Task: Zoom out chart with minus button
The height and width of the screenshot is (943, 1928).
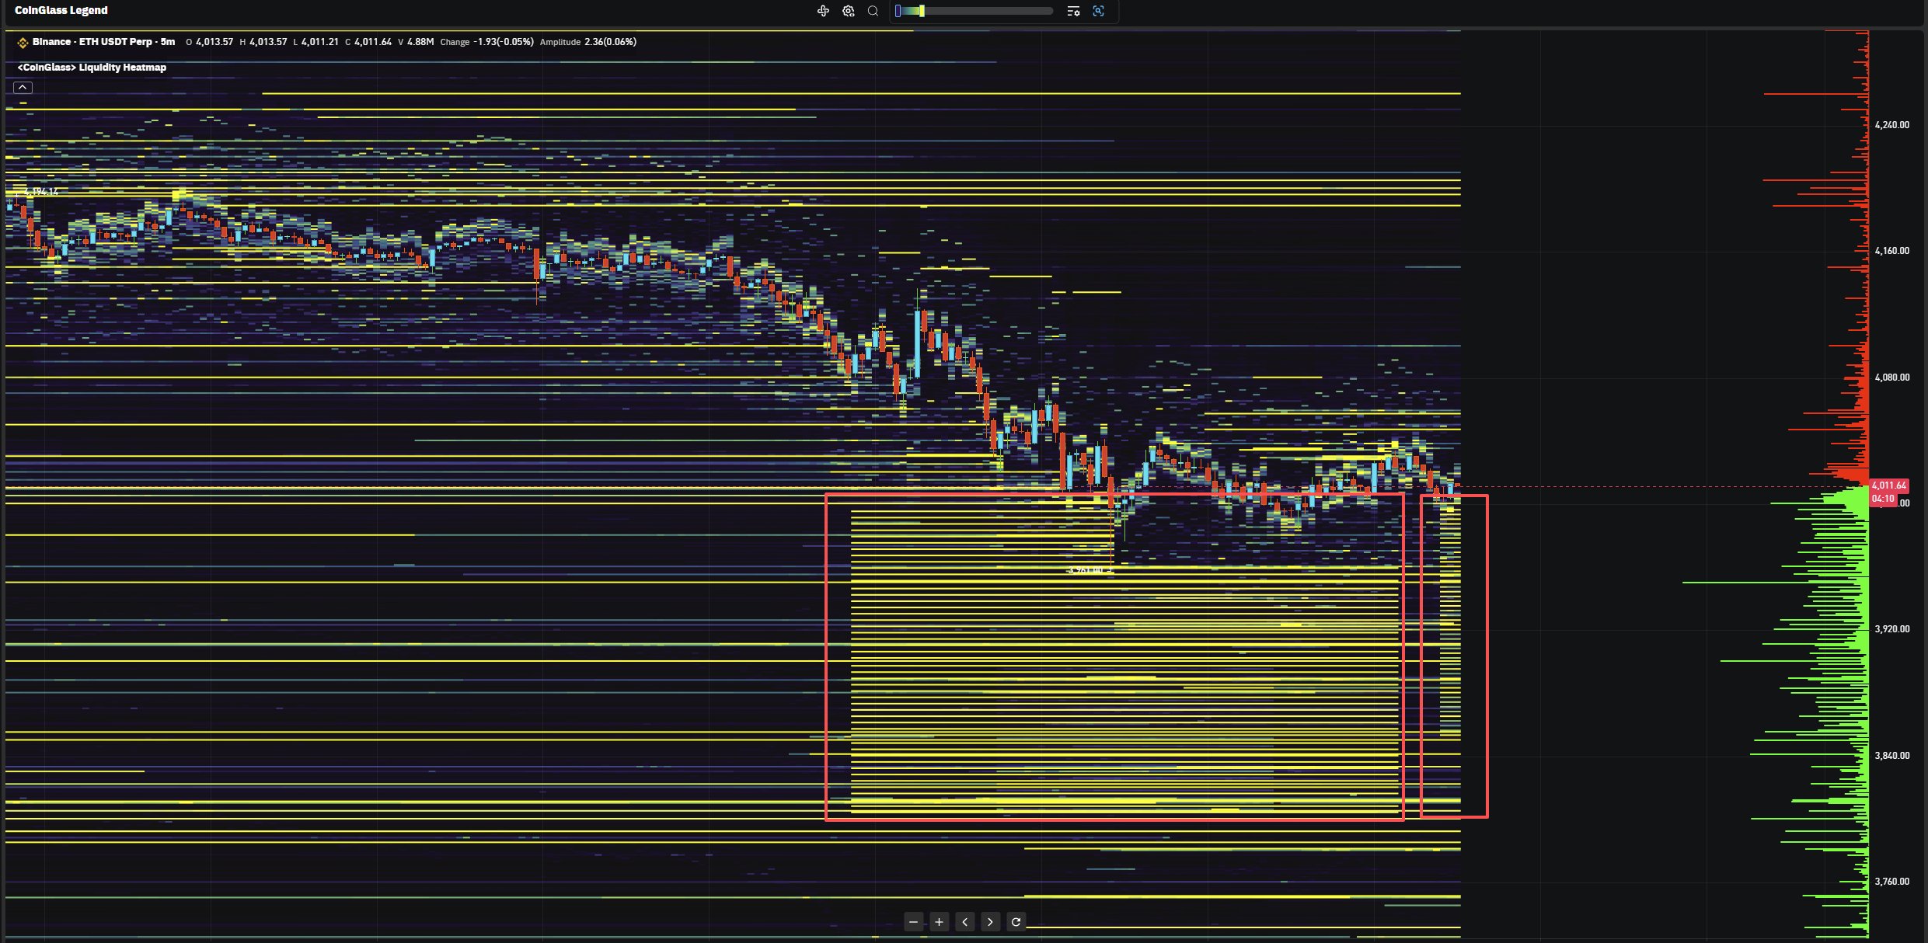Action: point(913,922)
